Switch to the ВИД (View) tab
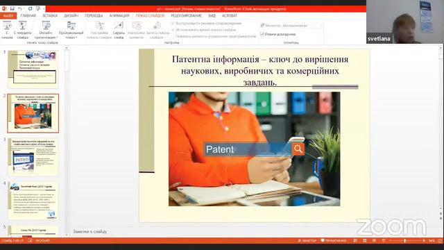This screenshot has width=444, height=250. (212, 15)
